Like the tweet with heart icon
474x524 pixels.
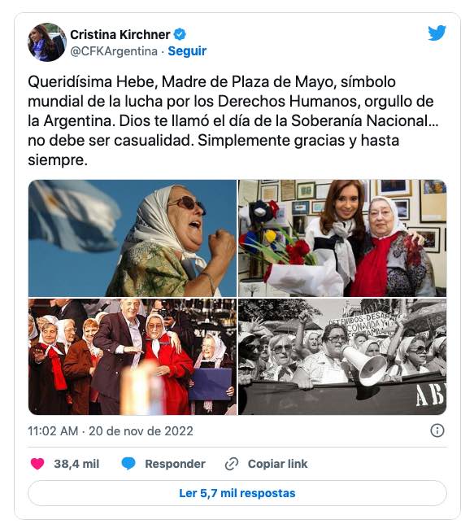(37, 464)
